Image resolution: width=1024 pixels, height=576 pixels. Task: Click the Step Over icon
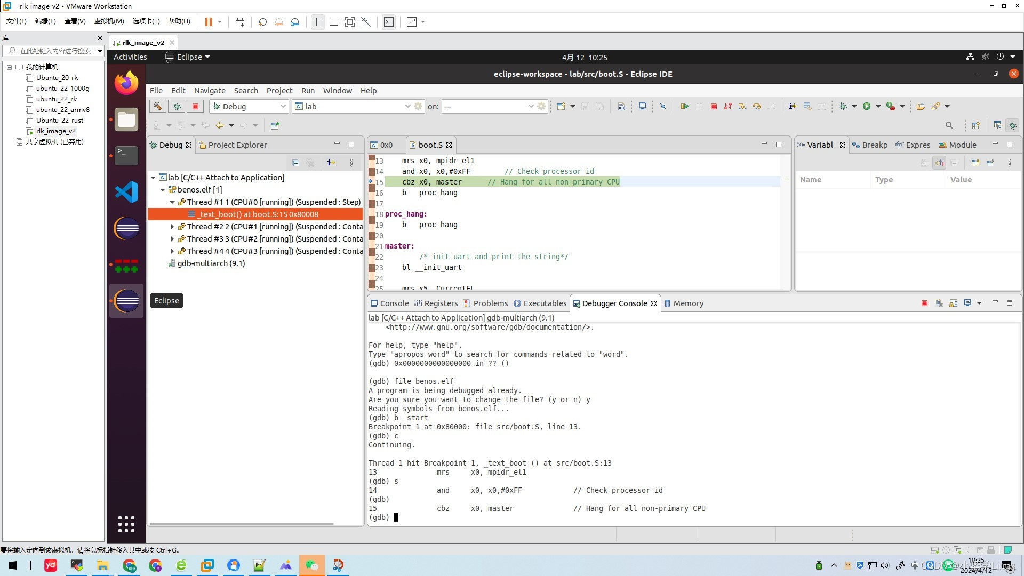point(757,107)
